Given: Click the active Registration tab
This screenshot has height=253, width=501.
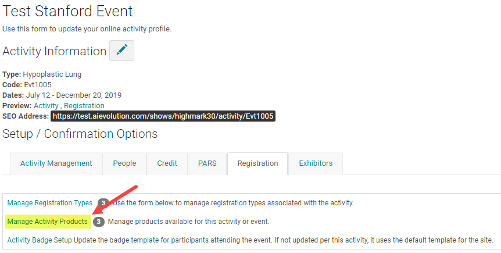Looking at the screenshot, I should [258, 163].
